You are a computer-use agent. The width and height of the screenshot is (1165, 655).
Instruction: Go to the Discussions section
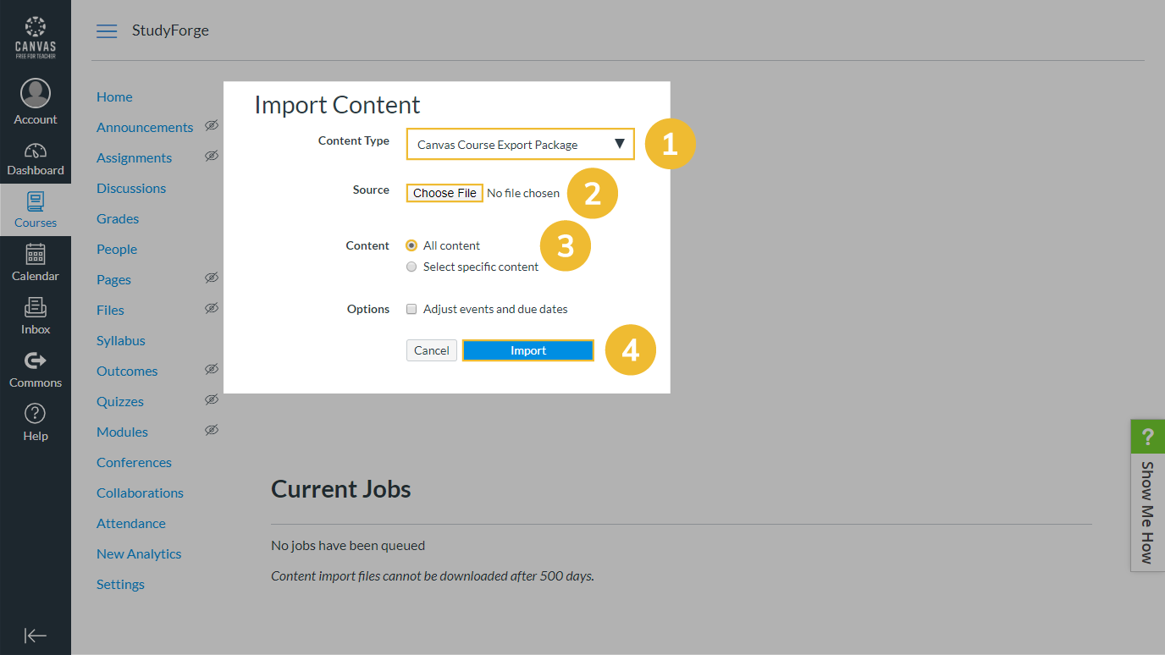tap(130, 188)
